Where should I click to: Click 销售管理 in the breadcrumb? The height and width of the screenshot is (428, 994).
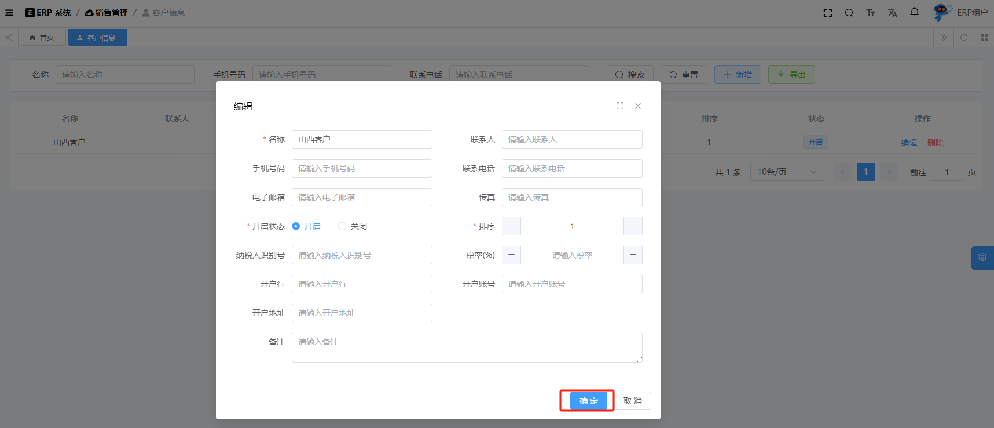pos(107,13)
